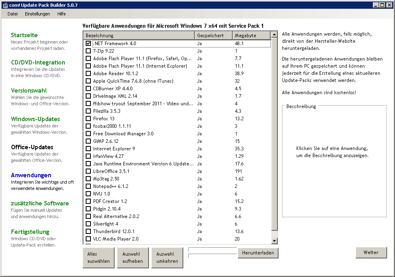This screenshot has width=395, height=277.
Task: Check the Silverlight 4 checkbox
Action: [88, 224]
